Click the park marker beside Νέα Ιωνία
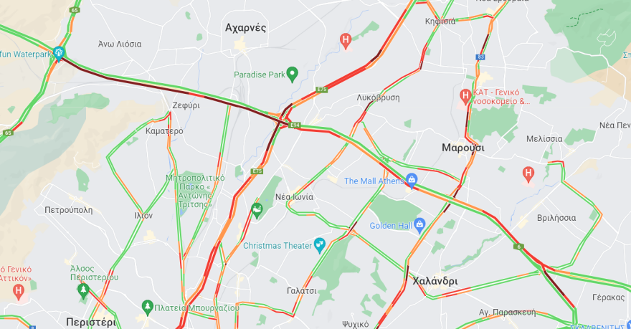This screenshot has height=329, width=631. tap(257, 210)
